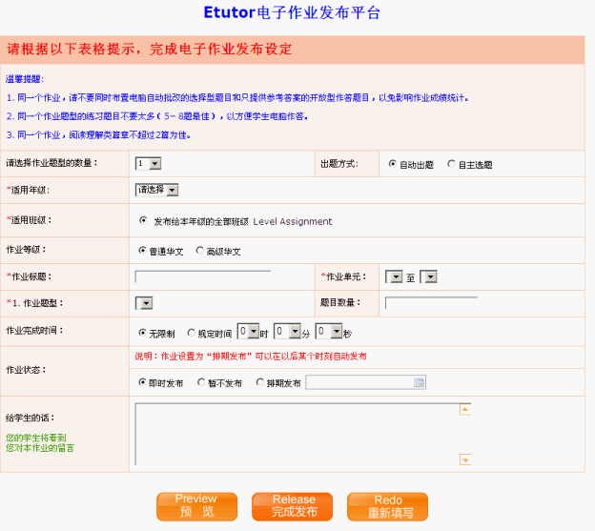
Task: Open the 适用年级 请选择 dropdown
Action: (156, 190)
